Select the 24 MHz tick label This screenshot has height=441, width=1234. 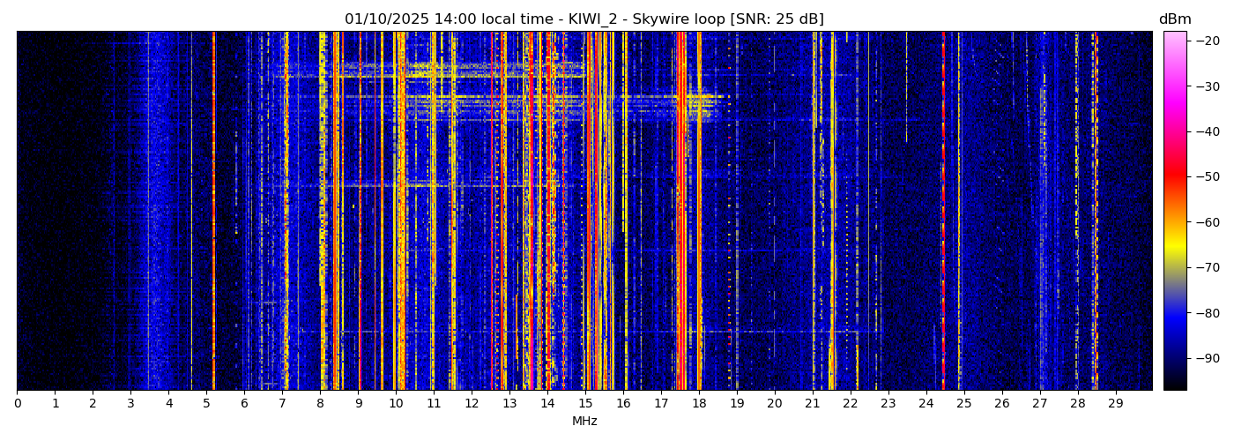coord(925,404)
